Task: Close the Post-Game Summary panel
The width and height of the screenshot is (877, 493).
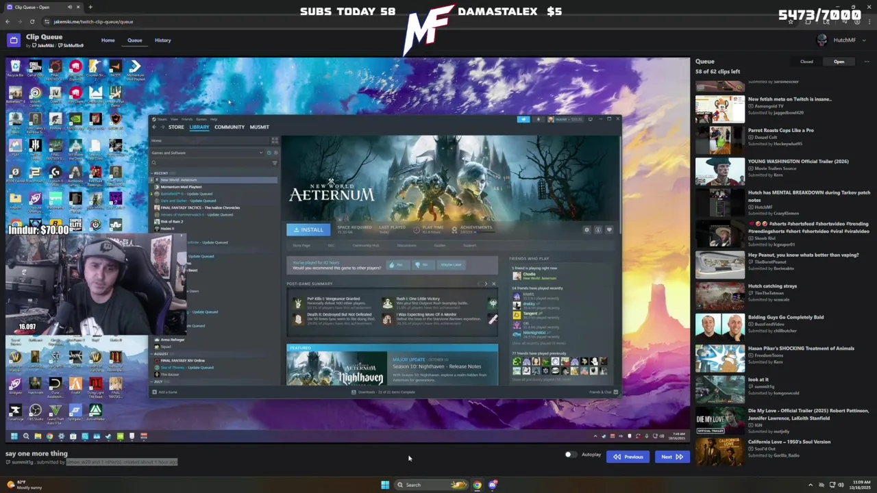Action: pos(493,283)
